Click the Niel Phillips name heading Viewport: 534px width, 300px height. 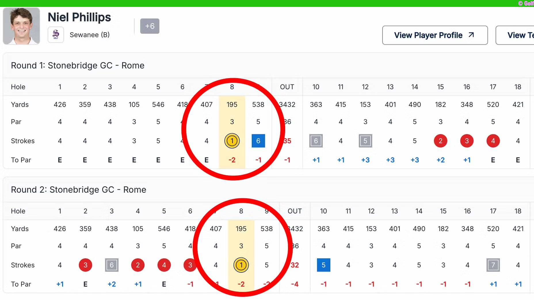point(79,17)
